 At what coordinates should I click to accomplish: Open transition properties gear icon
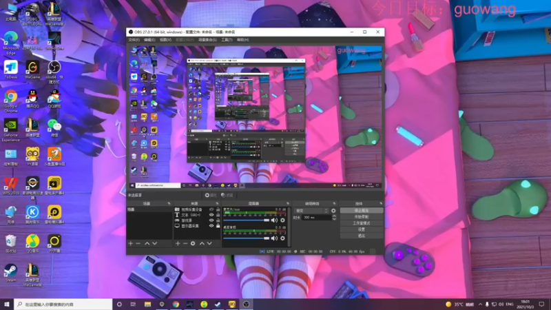coord(333,211)
